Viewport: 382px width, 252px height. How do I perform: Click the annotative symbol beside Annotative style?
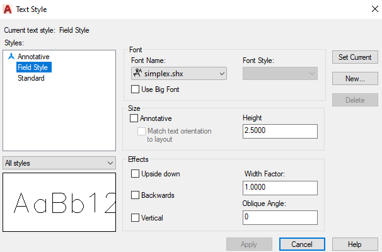coord(11,56)
